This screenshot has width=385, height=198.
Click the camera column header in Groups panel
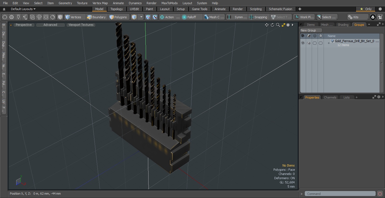309,36
